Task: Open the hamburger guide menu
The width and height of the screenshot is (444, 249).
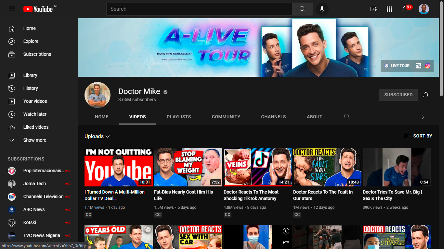Action: tap(12, 9)
